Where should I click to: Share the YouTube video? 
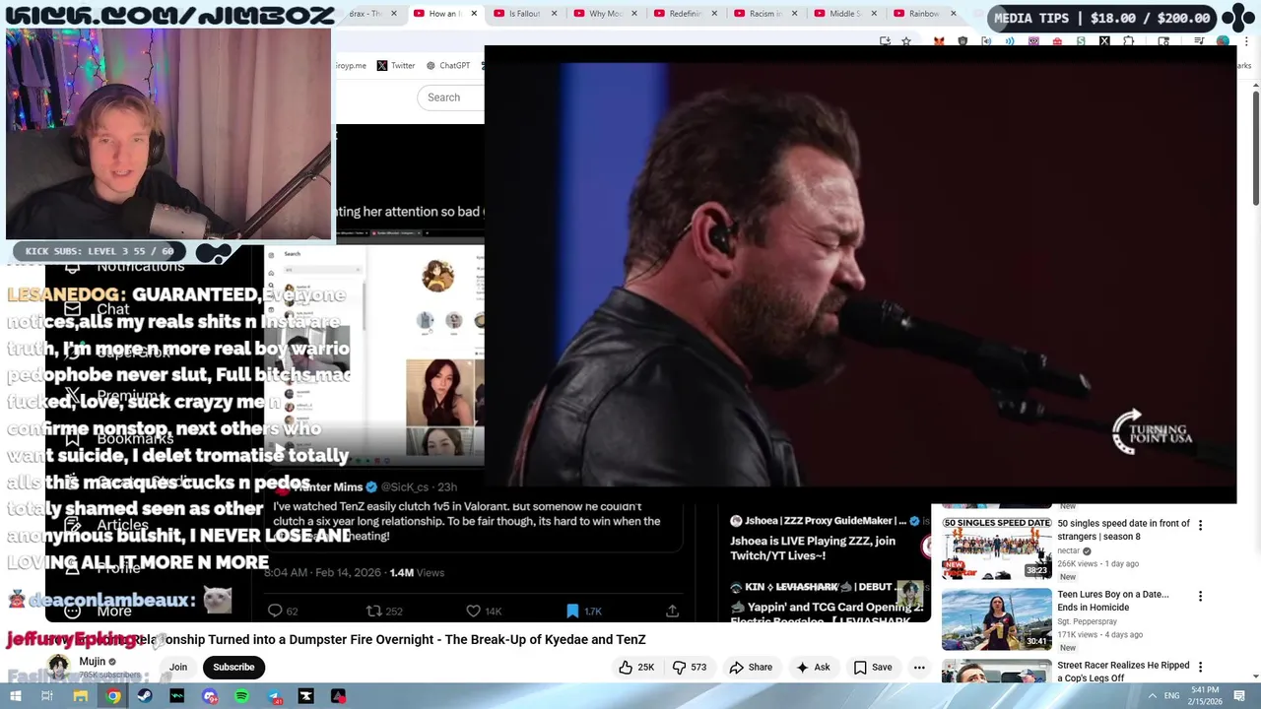pos(751,667)
